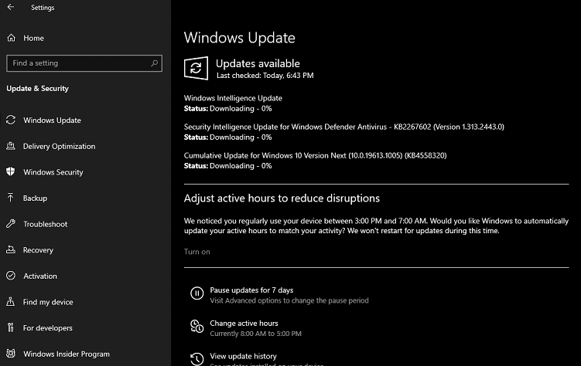Viewport: 581px width, 366px height.
Task: Click the Recovery icon
Action: pyautogui.click(x=11, y=249)
